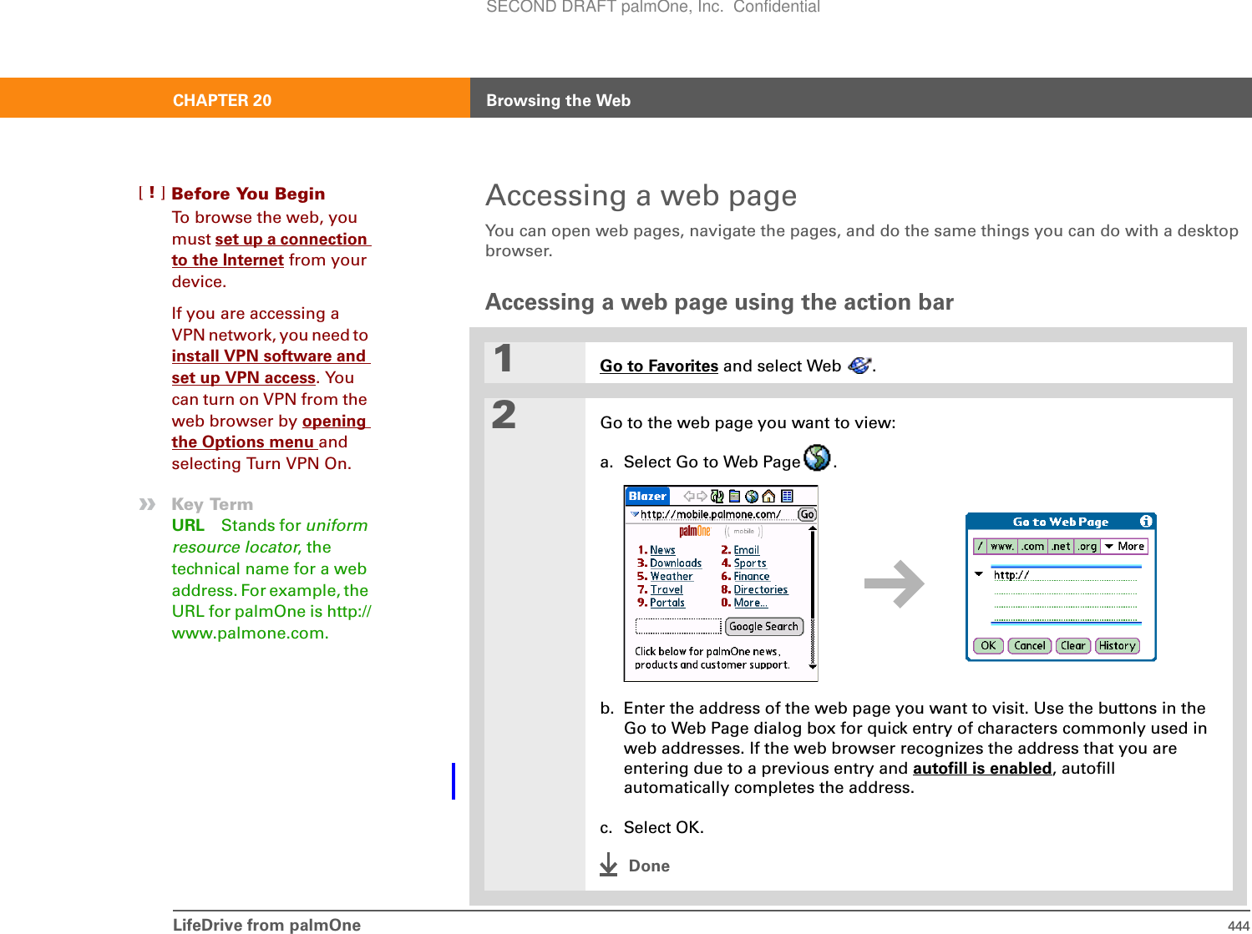Image resolution: width=1252 pixels, height=934 pixels.
Task: Click the Back arrow in Blazer toolbar
Action: pos(689,496)
